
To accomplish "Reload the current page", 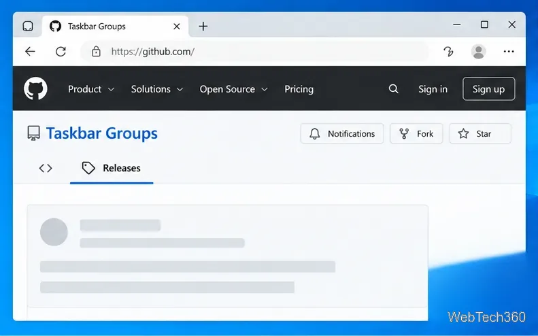I will (x=61, y=52).
